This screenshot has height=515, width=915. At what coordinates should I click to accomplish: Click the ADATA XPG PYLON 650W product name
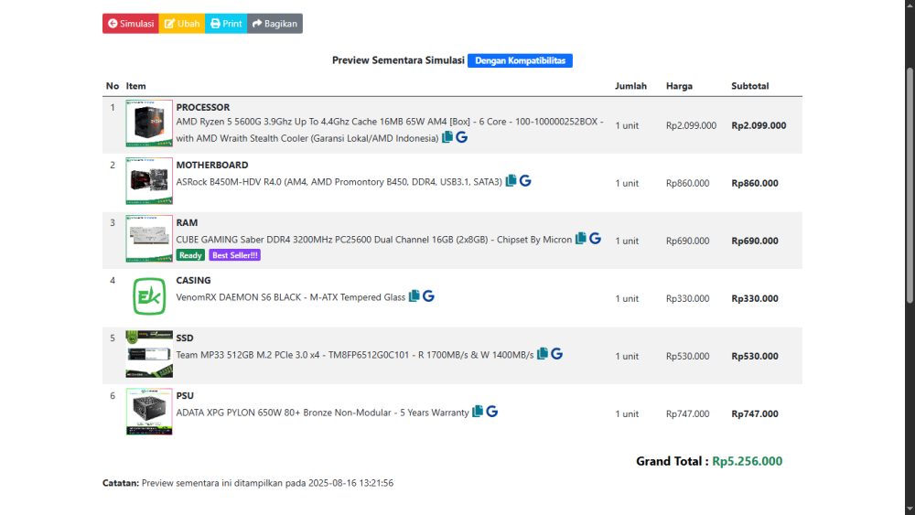323,413
